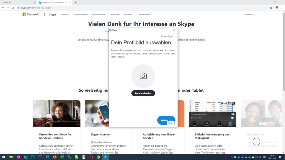This screenshot has height=160, width=285.
Task: Switch to Chrome on the taskbar
Action: point(98,157)
